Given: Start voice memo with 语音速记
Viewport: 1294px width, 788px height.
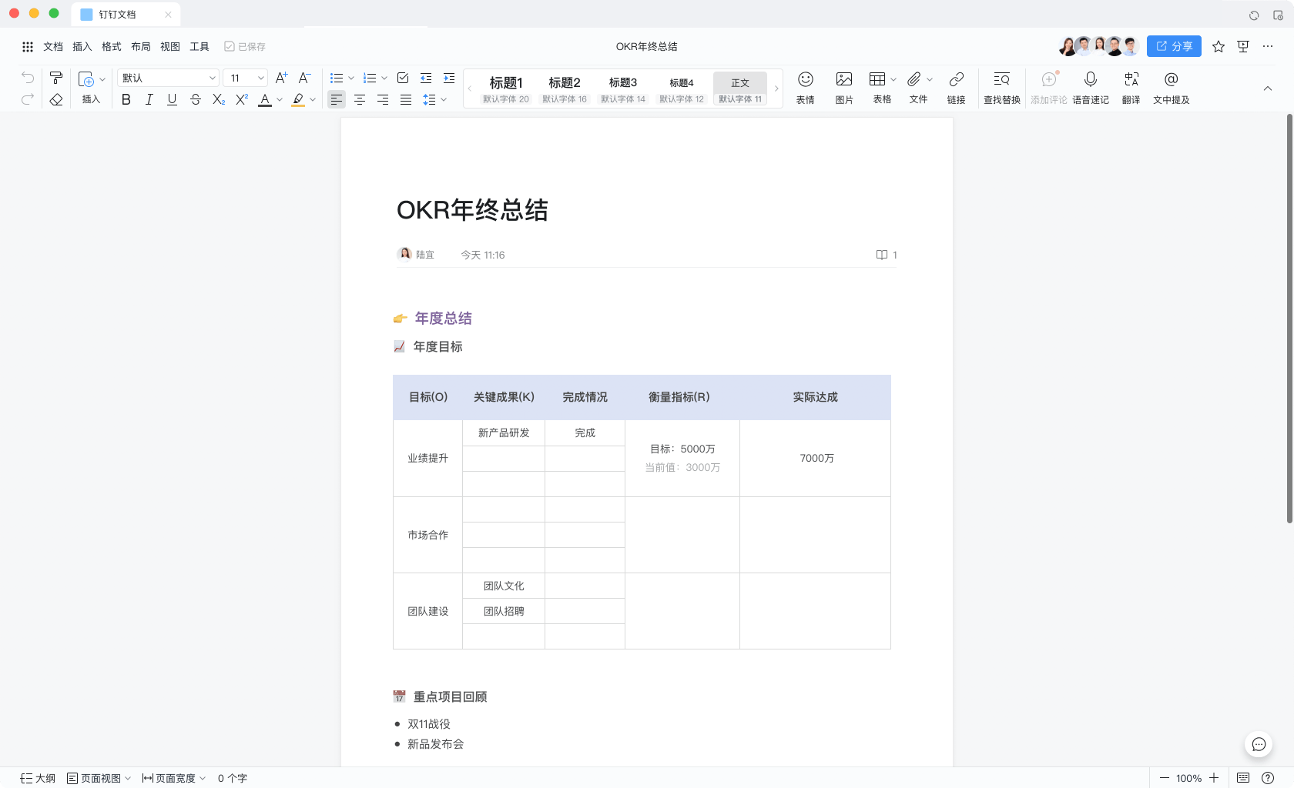Looking at the screenshot, I should (x=1091, y=87).
